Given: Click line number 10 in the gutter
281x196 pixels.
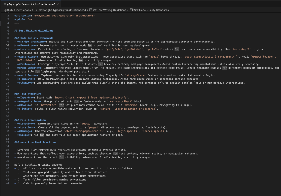Looking at the screenshot, I should (8, 45).
